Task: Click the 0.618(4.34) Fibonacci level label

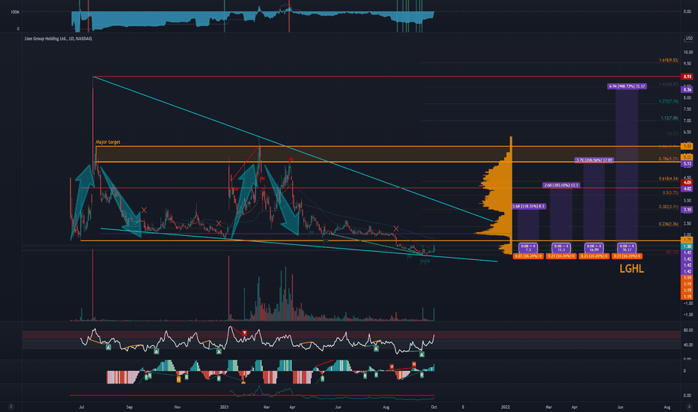Action: (669, 178)
